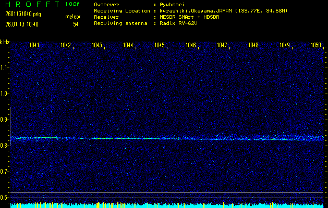The width and height of the screenshot is (328, 208).
Task: Click the 26.01.13 10:40 timestamp
Action: (x=21, y=24)
